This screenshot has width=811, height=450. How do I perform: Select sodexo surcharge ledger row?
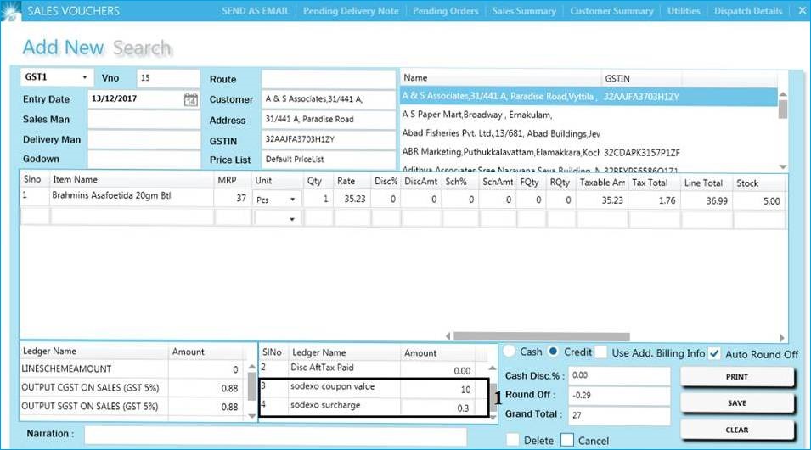click(374, 407)
